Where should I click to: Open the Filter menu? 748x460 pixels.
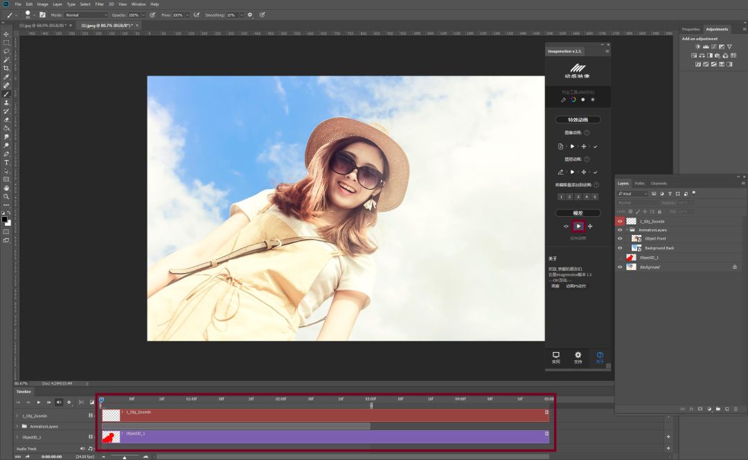pyautogui.click(x=99, y=4)
